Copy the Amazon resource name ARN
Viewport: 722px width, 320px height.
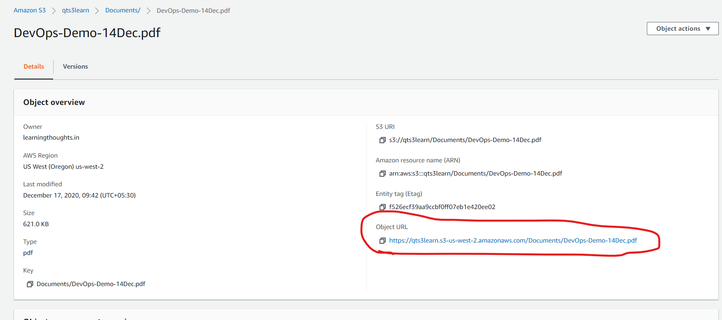click(x=382, y=174)
